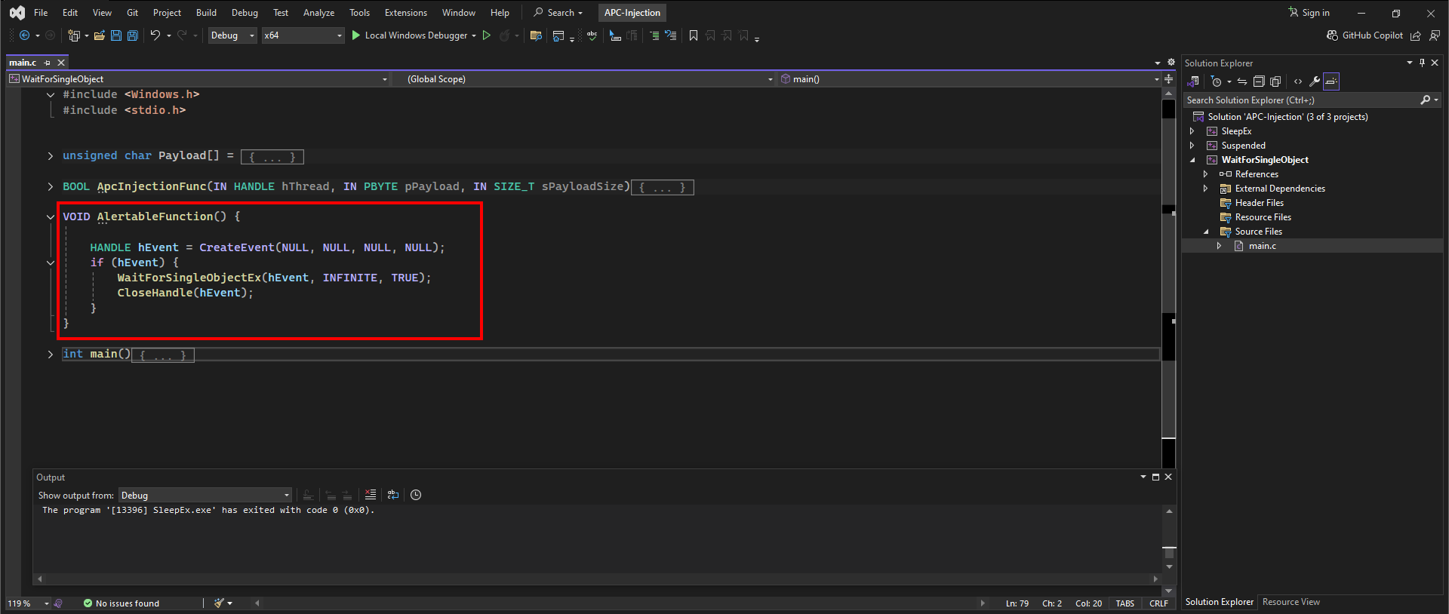Open the Analyze menu
This screenshot has height=614, width=1449.
click(318, 13)
